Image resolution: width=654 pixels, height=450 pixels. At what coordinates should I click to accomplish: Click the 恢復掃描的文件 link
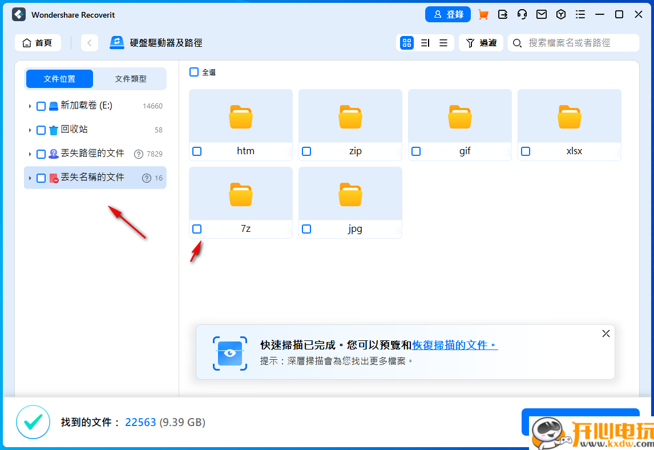[454, 345]
